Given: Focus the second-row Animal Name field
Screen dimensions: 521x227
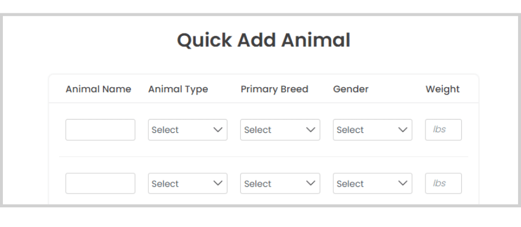Looking at the screenshot, I should 100,183.
